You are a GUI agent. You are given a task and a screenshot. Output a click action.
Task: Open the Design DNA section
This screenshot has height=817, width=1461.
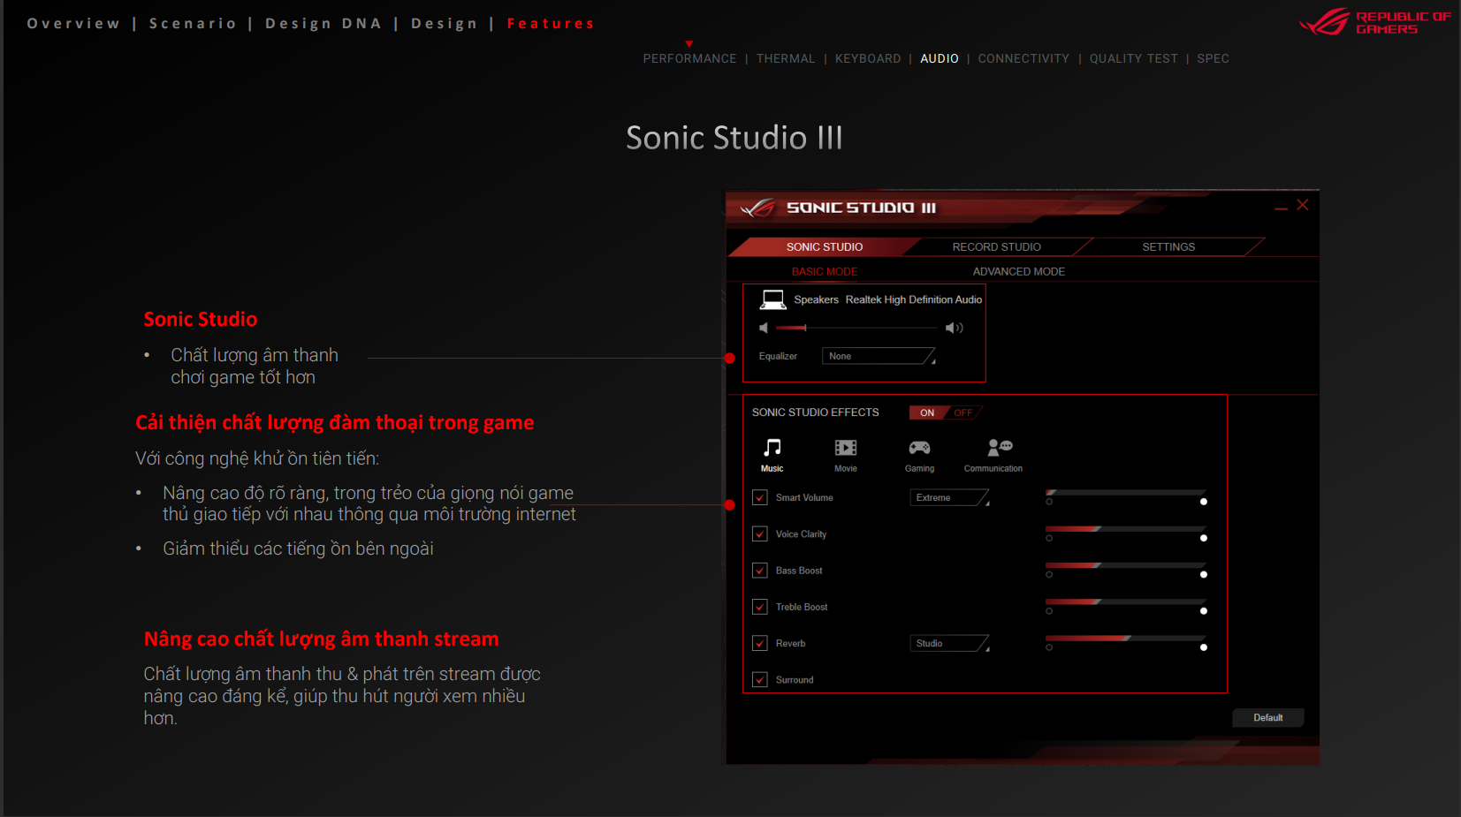[x=323, y=24]
